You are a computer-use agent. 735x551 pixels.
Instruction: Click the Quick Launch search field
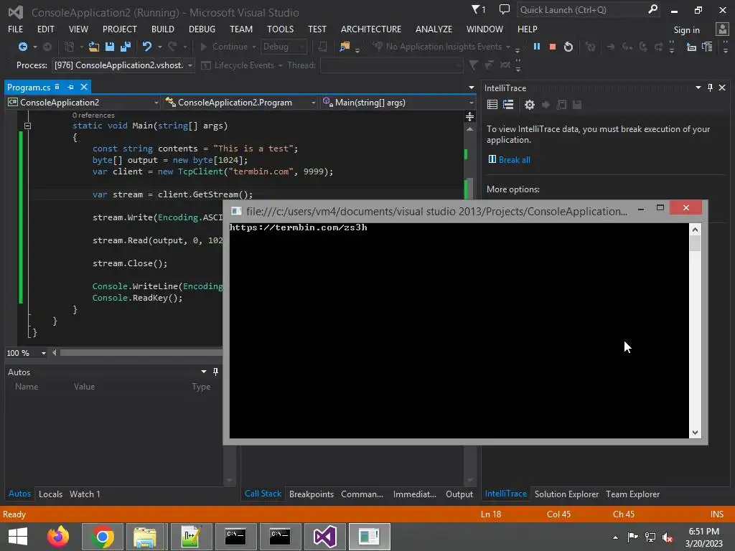pos(581,10)
